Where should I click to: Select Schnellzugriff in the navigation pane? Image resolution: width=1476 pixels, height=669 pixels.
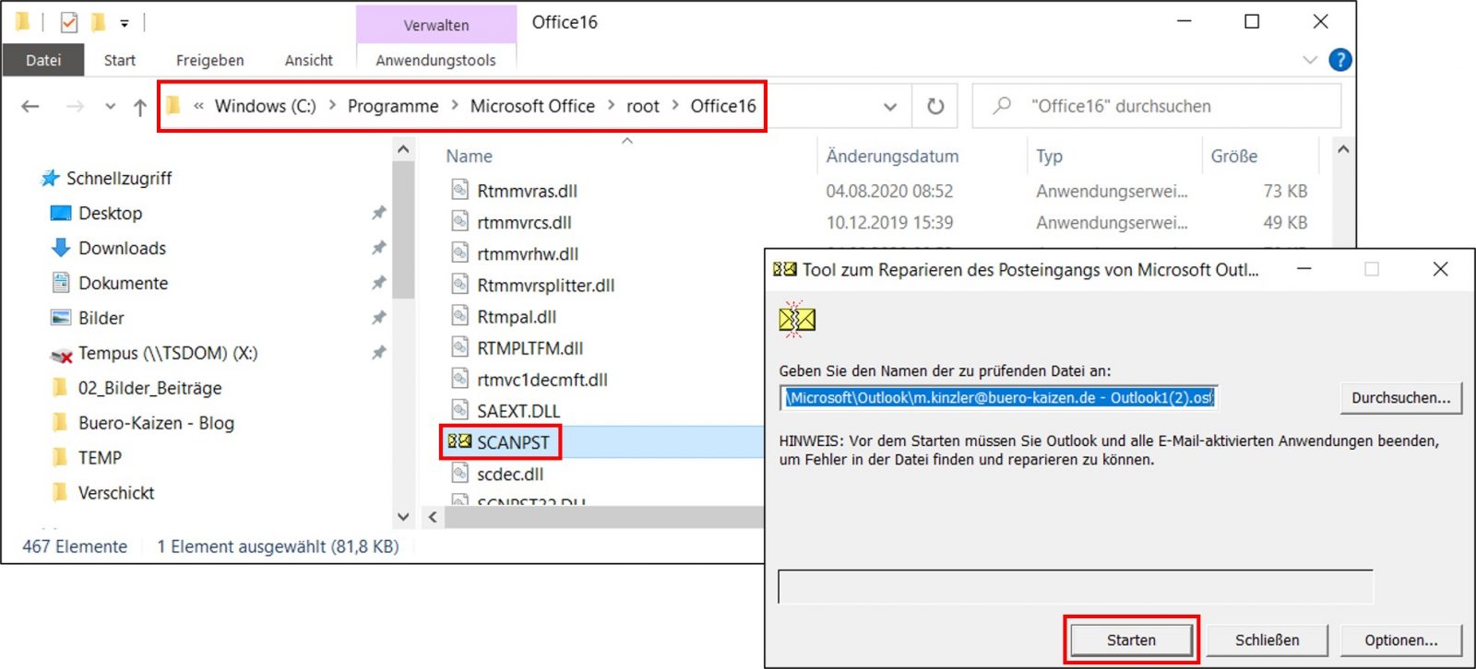119,178
